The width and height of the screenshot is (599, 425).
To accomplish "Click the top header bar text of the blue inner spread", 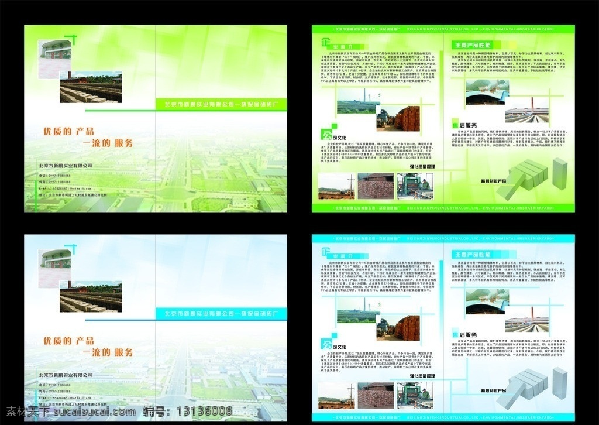I will (443, 238).
